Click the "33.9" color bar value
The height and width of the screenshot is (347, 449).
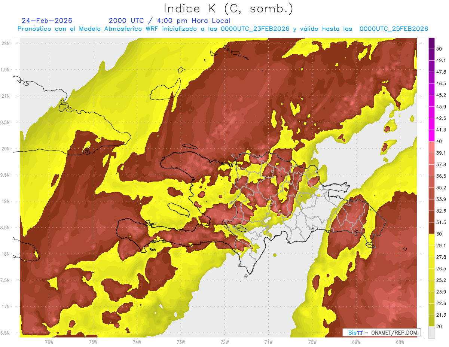click(x=441, y=199)
